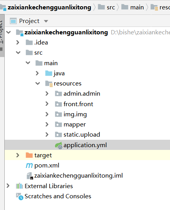
Task: Click the Project view window icon
Action: point(13,21)
